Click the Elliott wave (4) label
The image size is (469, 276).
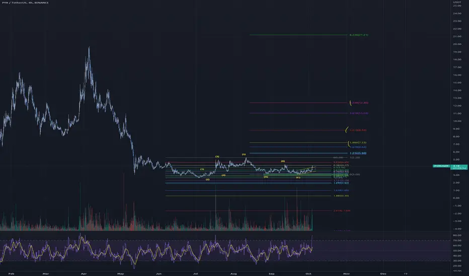click(x=223, y=175)
